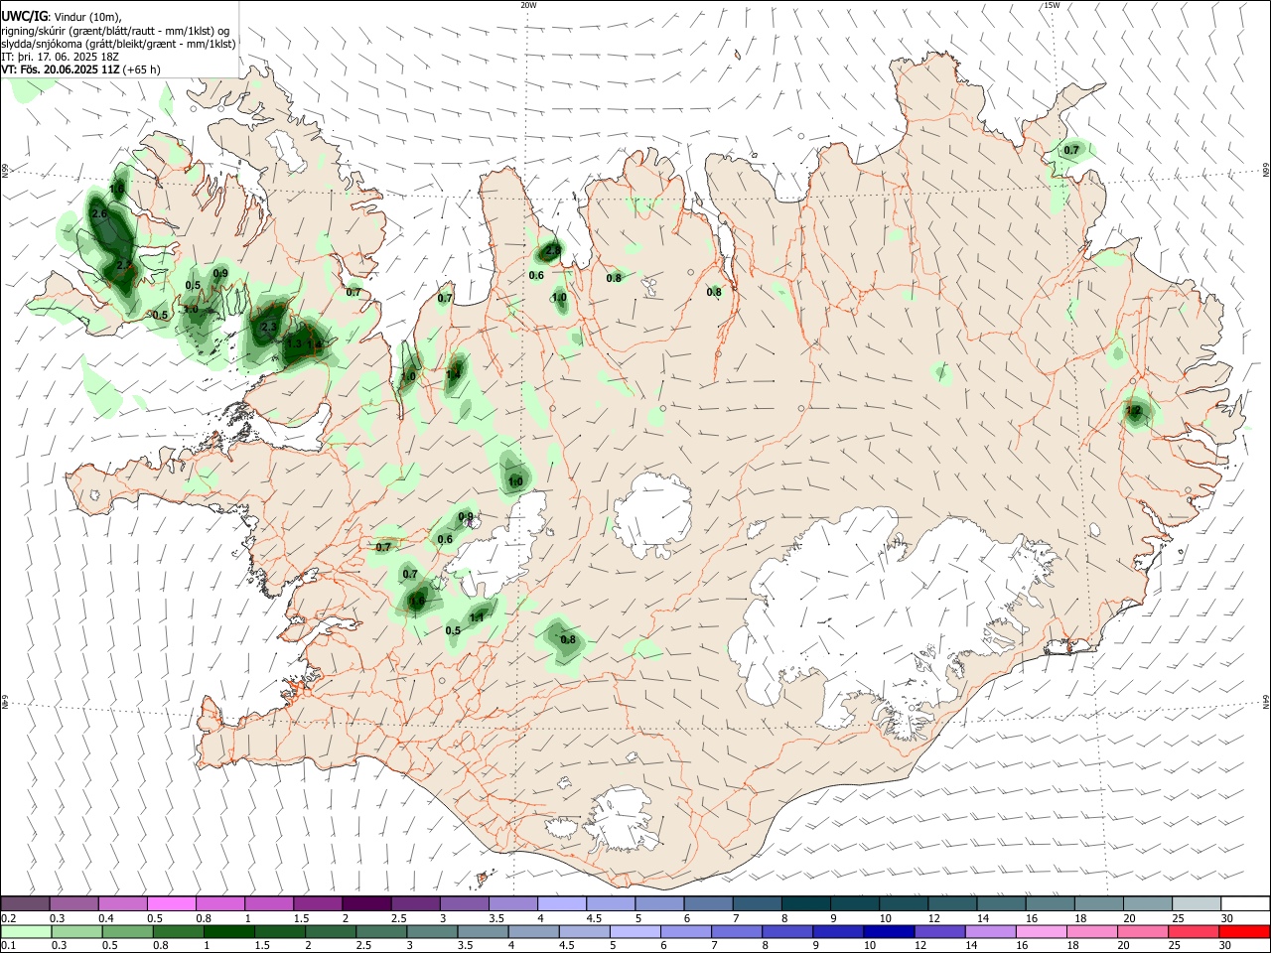
Task: Click the Mýrdalsjökull glacier on the south coast
Action: [x=621, y=819]
